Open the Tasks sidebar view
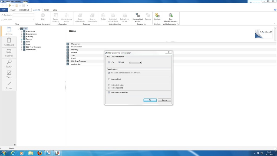 point(9,74)
